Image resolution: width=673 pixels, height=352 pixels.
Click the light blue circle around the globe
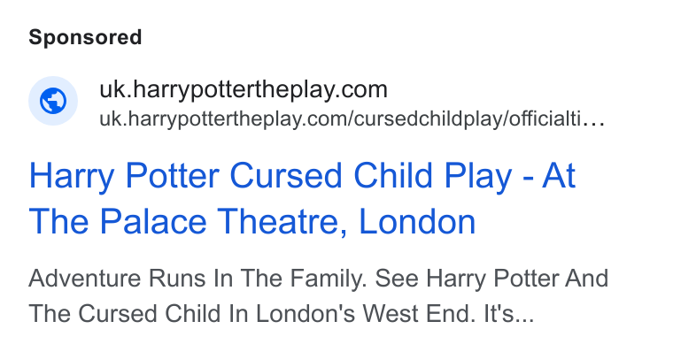click(53, 101)
